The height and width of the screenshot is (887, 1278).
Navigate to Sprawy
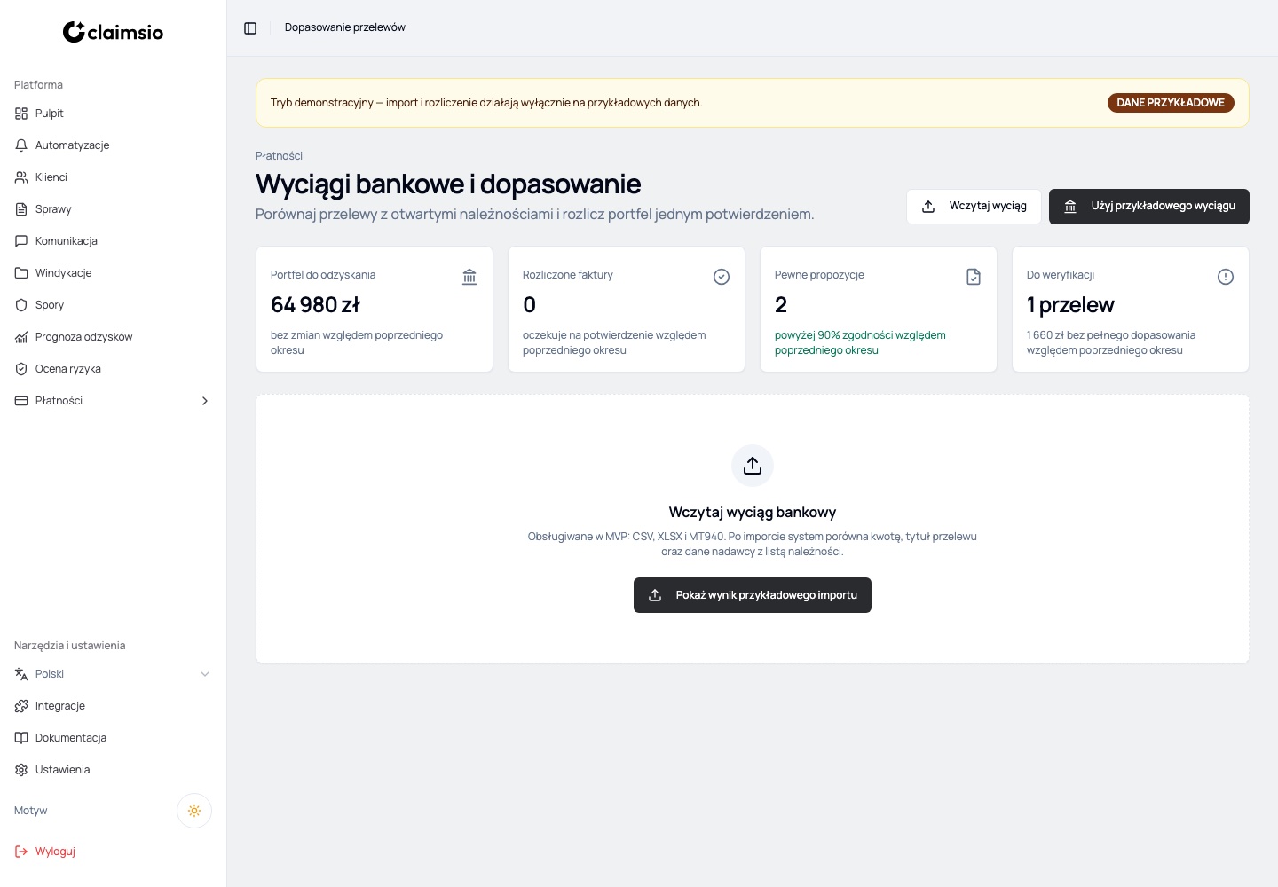(x=113, y=209)
